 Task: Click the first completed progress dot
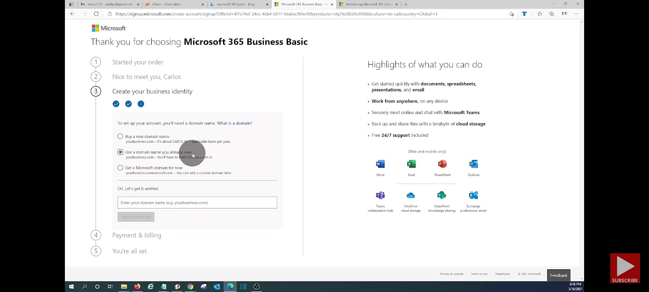point(116,104)
